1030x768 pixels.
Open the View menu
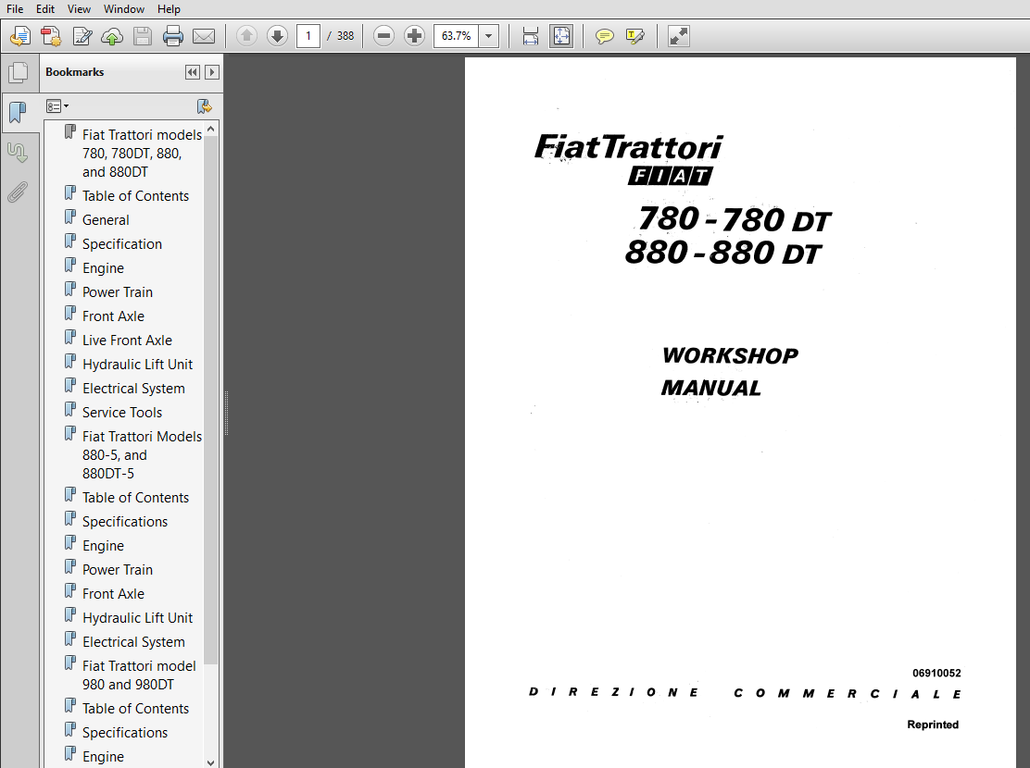pyautogui.click(x=79, y=9)
